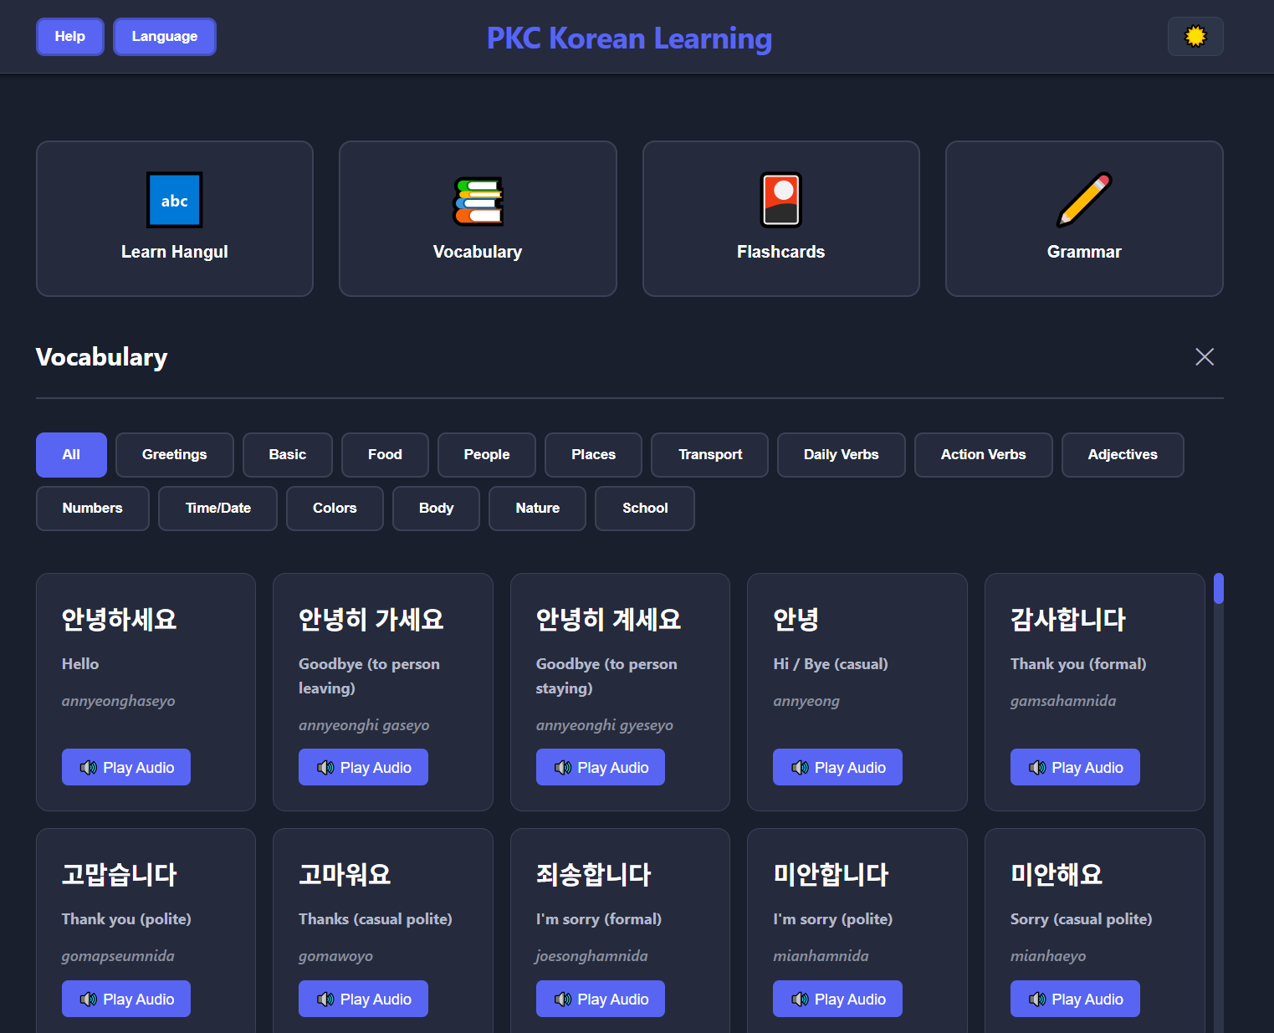Open Grammar using the pencil icon

click(1083, 200)
